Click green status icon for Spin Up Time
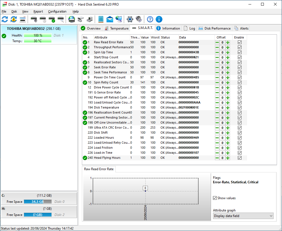This screenshot has width=282, height=231. (x=85, y=52)
